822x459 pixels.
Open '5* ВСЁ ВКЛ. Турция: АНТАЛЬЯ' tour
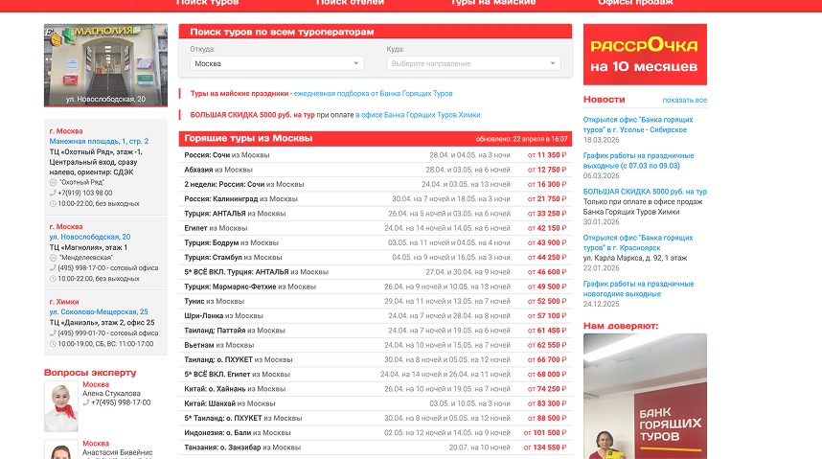coord(376,272)
